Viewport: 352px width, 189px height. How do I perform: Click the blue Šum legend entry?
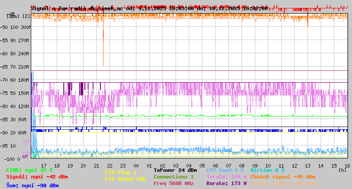pos(32,185)
